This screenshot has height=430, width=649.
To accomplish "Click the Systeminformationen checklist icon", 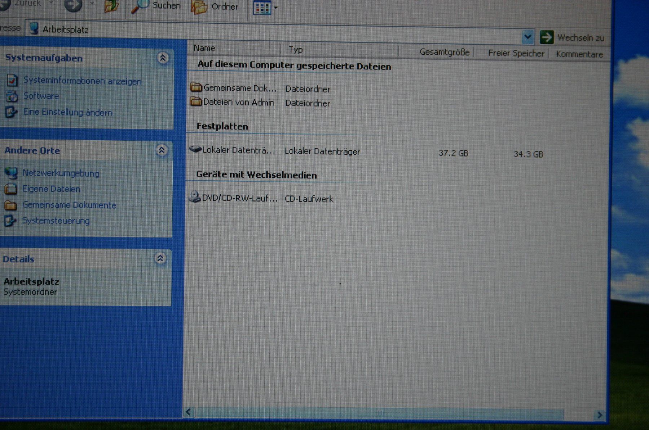I will (x=12, y=80).
